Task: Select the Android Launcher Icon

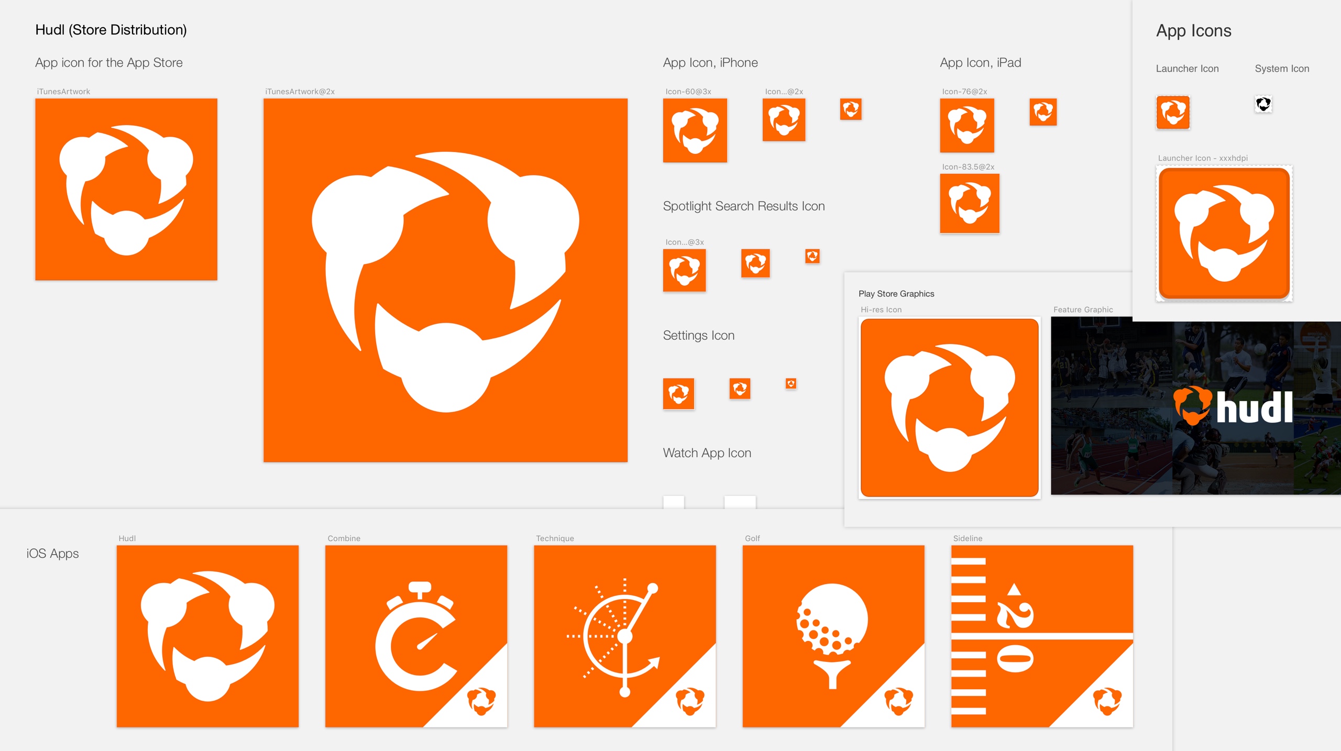Action: click(x=1173, y=112)
